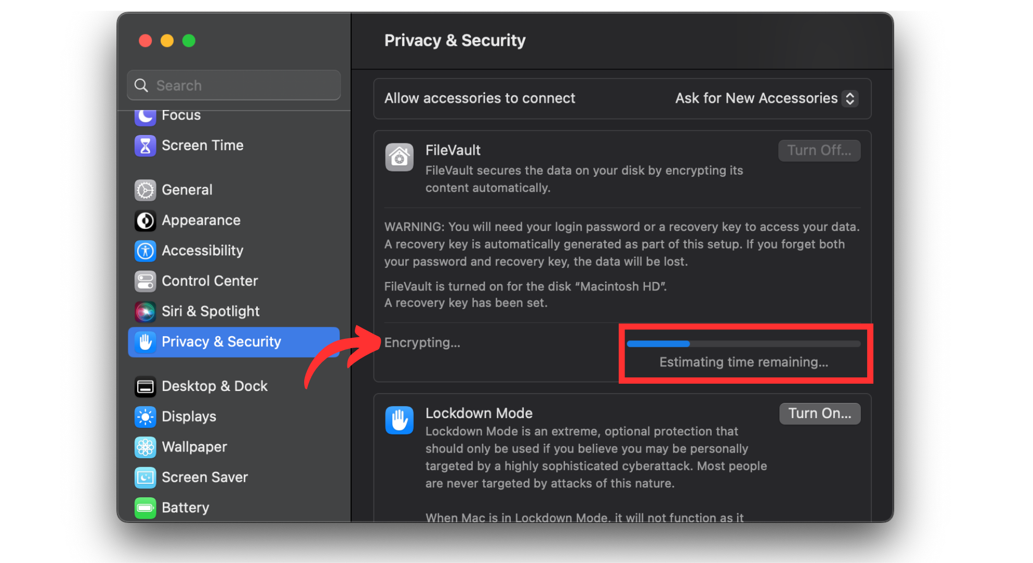Click the Control Center icon
Image resolution: width=1033 pixels, height=563 pixels.
(x=145, y=281)
